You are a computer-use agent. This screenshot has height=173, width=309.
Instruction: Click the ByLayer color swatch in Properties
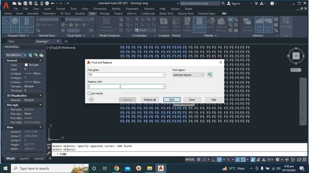pyautogui.click(x=26, y=65)
